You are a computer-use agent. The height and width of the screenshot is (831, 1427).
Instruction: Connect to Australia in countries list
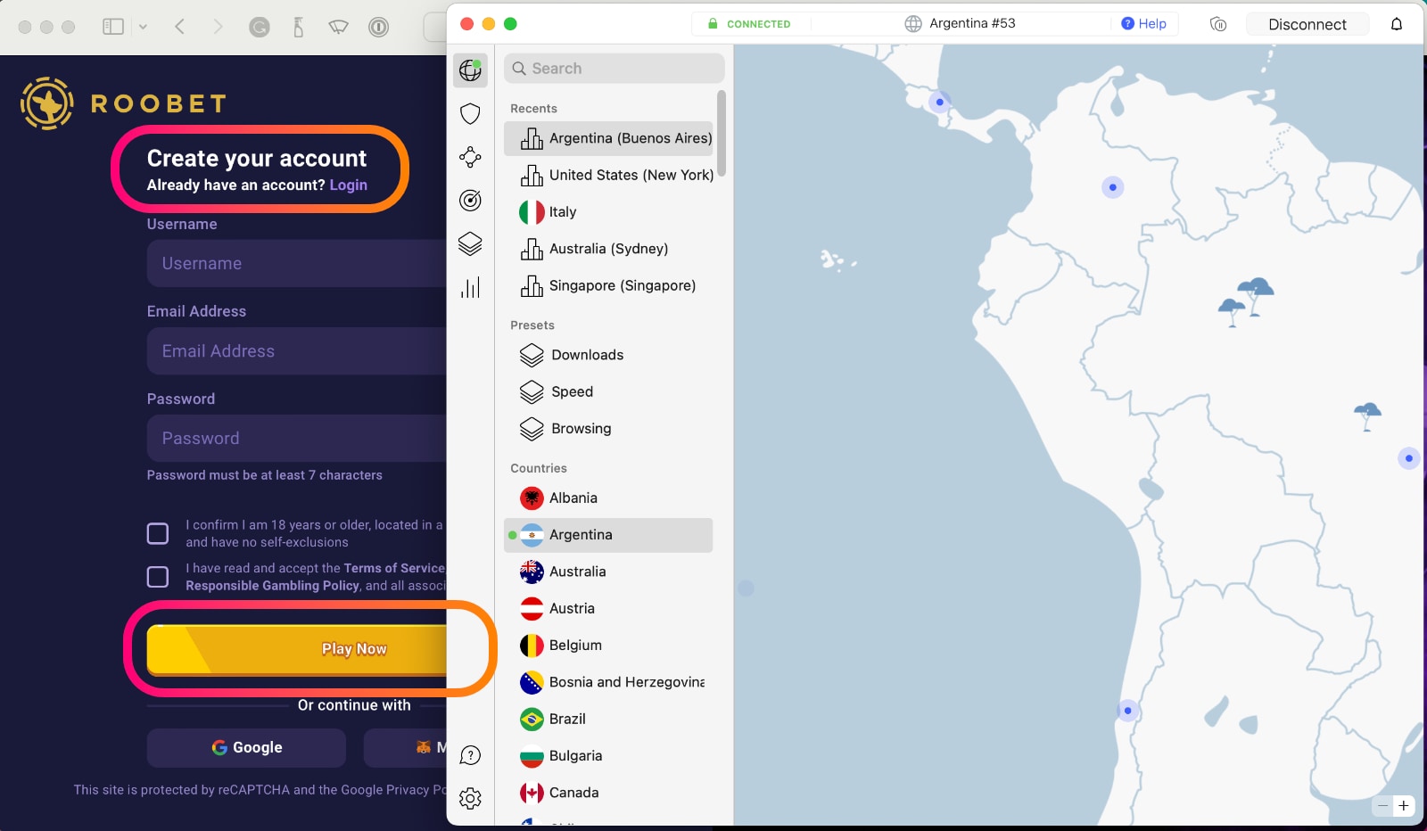point(608,572)
